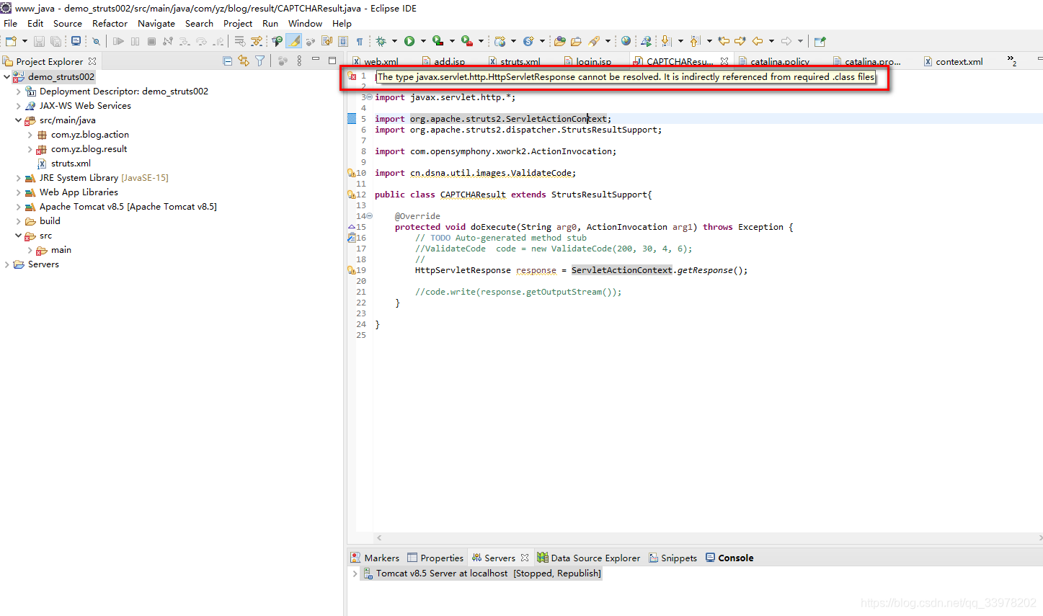1043x616 pixels.
Task: Run the application with green Run icon
Action: [409, 41]
